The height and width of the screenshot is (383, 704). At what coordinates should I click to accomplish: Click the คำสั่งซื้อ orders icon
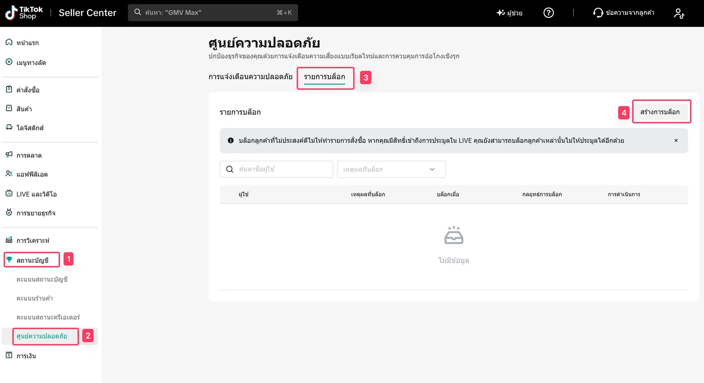click(x=9, y=89)
